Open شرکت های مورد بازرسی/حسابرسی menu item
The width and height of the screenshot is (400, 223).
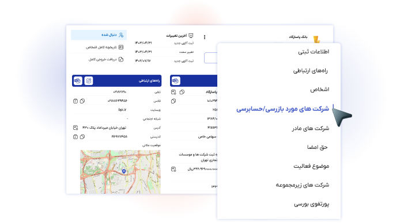[x=282, y=109]
